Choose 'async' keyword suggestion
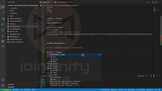 coord(55,66)
